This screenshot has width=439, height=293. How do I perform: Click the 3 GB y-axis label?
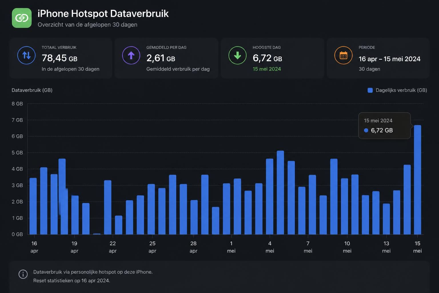coord(17,185)
